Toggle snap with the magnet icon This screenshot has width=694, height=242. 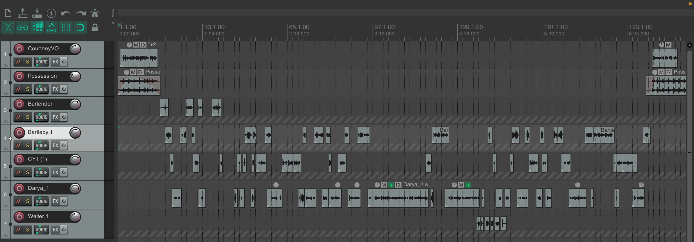(80, 28)
